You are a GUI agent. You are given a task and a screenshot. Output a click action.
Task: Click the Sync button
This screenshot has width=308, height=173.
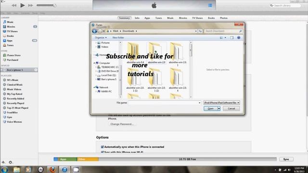coord(286,159)
